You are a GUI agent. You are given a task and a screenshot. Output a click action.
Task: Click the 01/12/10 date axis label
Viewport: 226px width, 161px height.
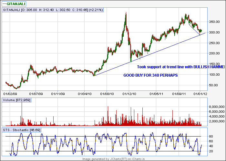[x=129, y=94]
